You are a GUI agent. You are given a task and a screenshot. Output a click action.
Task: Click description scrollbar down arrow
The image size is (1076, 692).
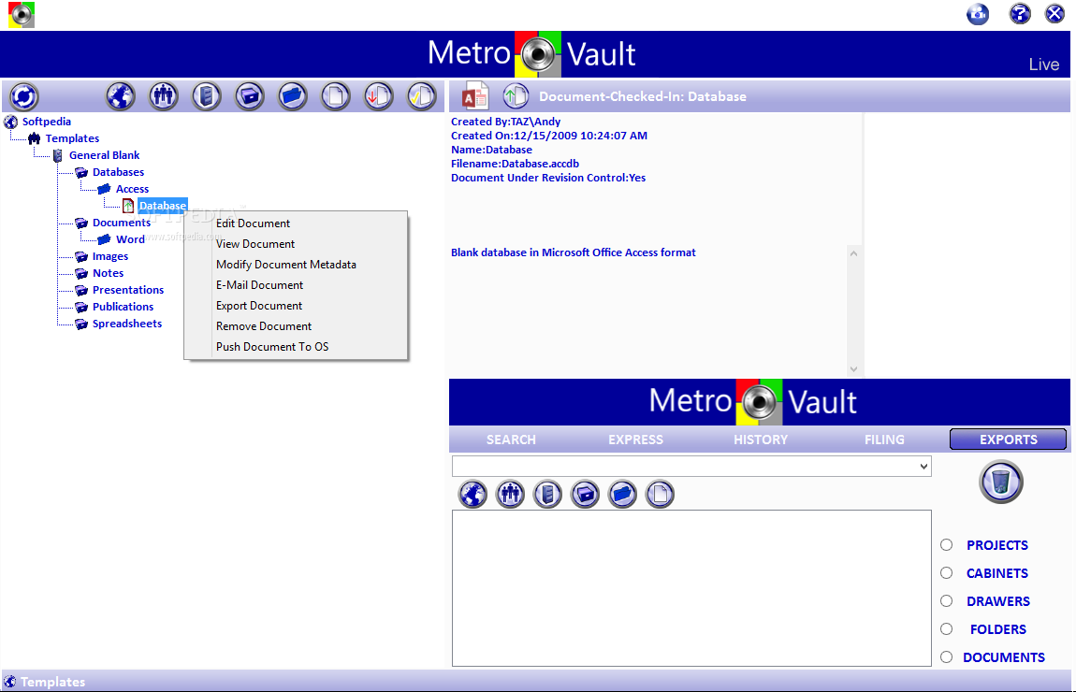(x=853, y=369)
